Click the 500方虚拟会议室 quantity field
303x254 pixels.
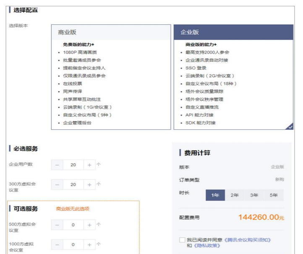coord(73,225)
